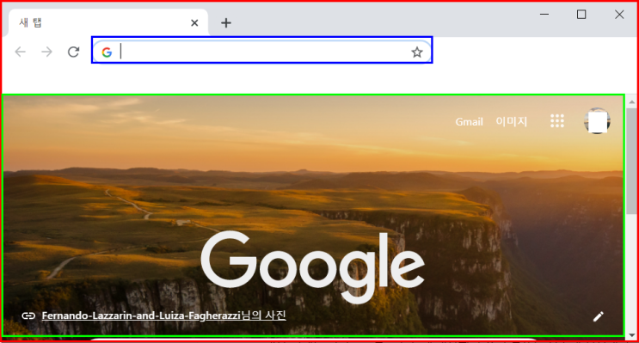Open Fernando-Lazzarin-and-Luiza-Fagherazzi photo credit link
Screen dimensions: 639x343
coord(163,315)
